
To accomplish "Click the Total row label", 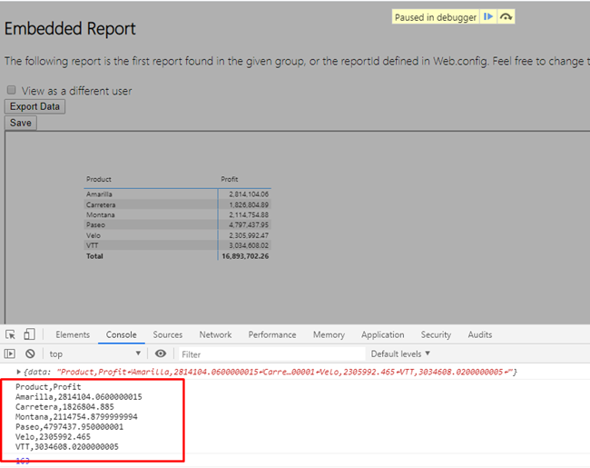I will click(x=94, y=256).
